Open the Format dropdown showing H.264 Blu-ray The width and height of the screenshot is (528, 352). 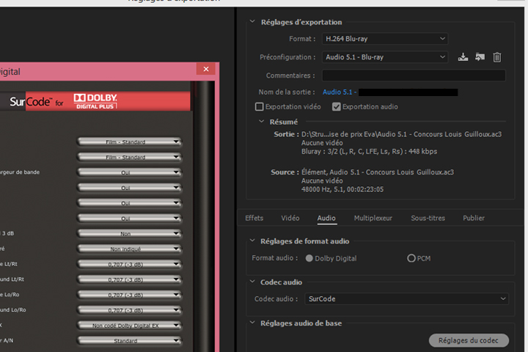tap(384, 38)
